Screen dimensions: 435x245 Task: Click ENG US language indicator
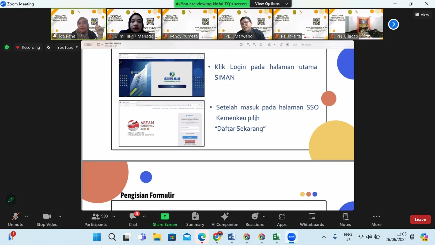[x=348, y=237]
